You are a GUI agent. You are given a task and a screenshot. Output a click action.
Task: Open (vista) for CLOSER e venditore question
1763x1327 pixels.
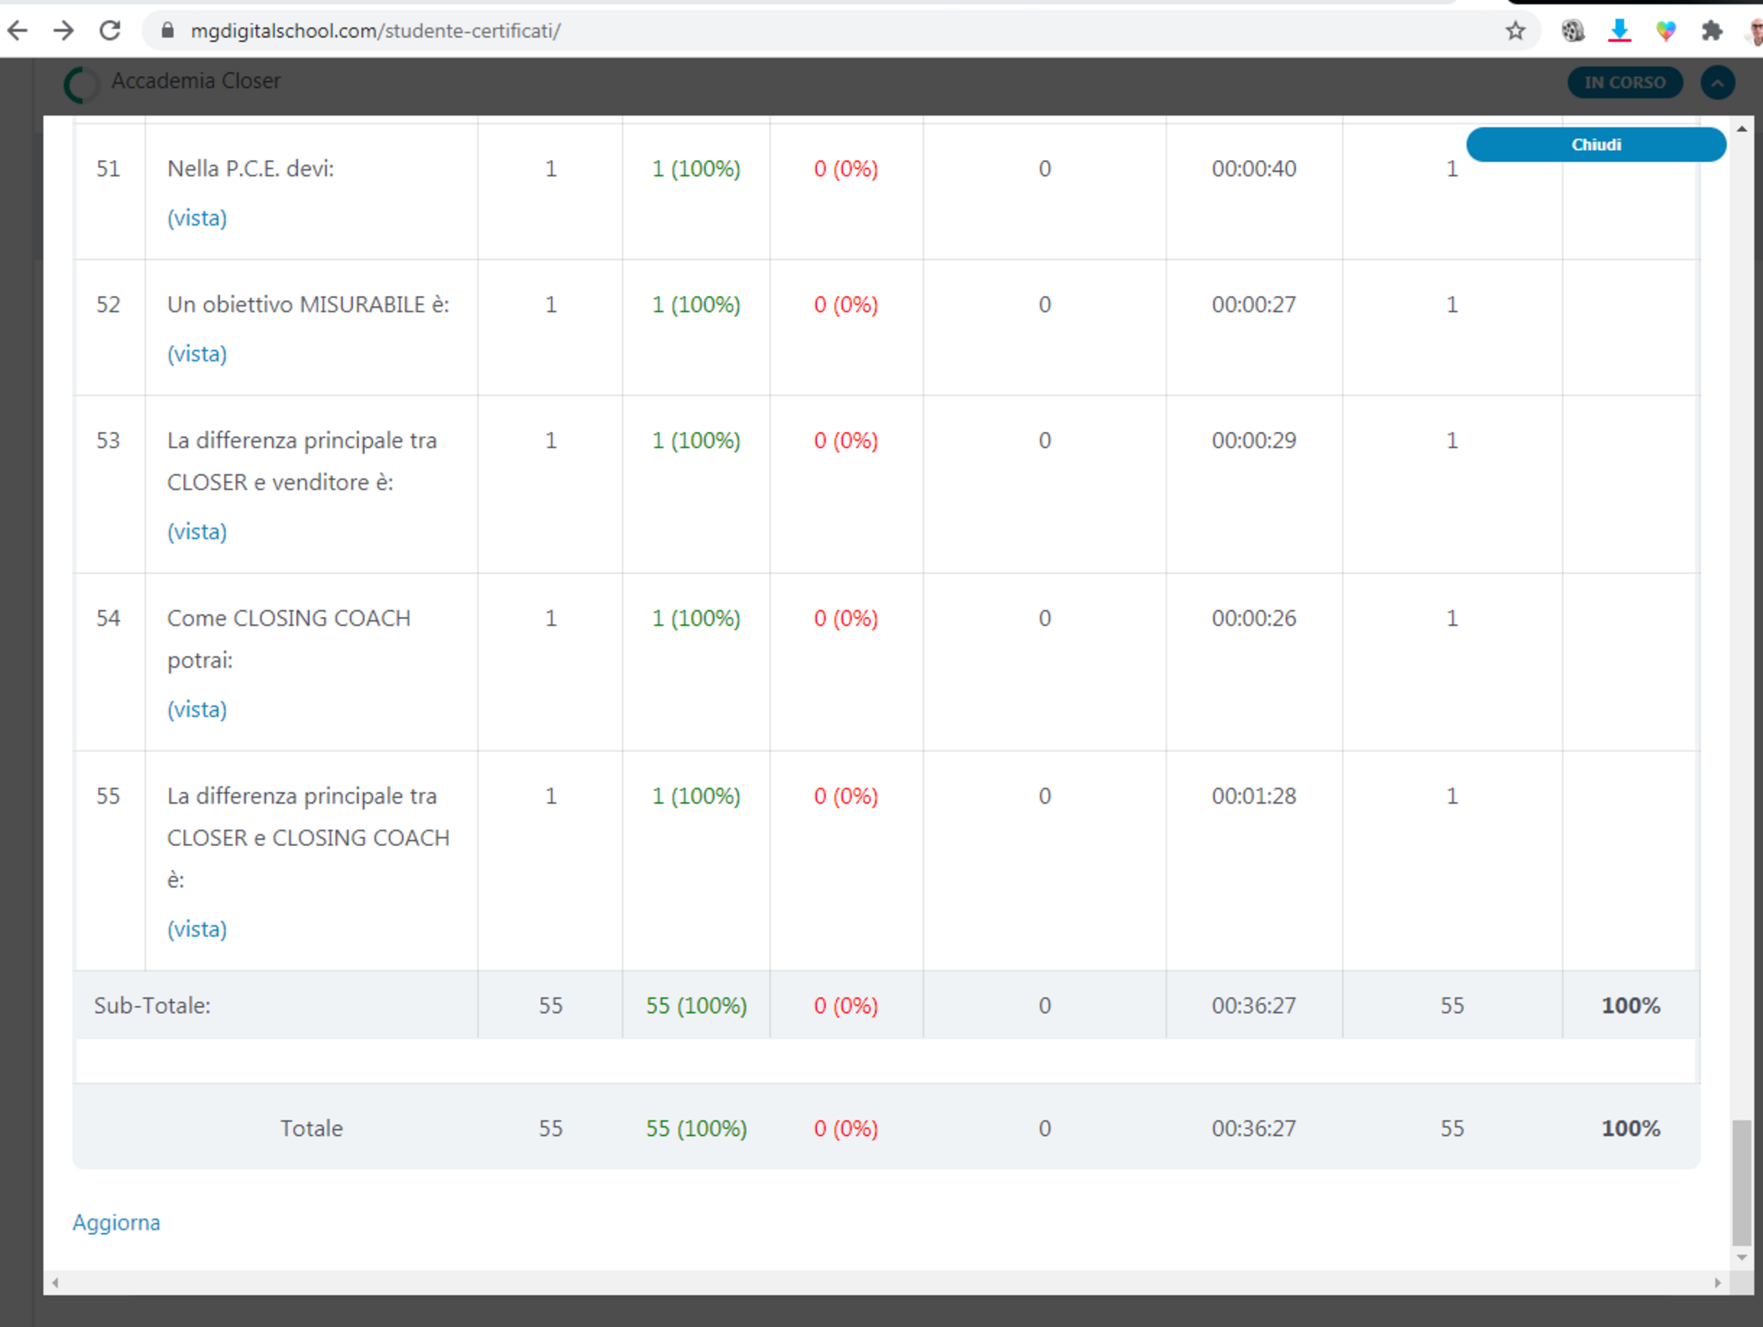tap(197, 532)
